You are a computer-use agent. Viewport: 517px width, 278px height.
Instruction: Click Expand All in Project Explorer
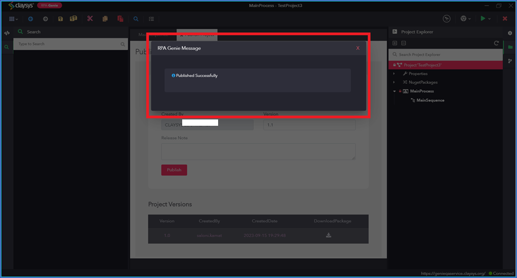394,43
